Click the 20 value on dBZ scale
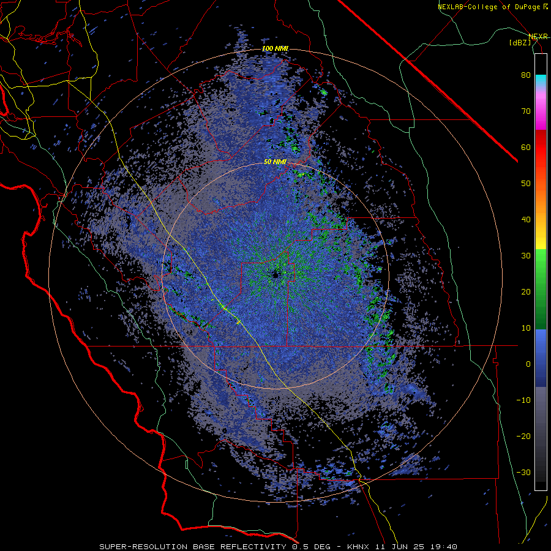The image size is (551, 551). coord(526,291)
